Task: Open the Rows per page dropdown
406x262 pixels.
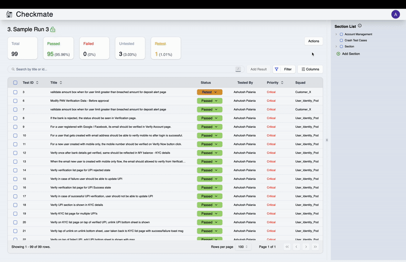Action: point(244,247)
